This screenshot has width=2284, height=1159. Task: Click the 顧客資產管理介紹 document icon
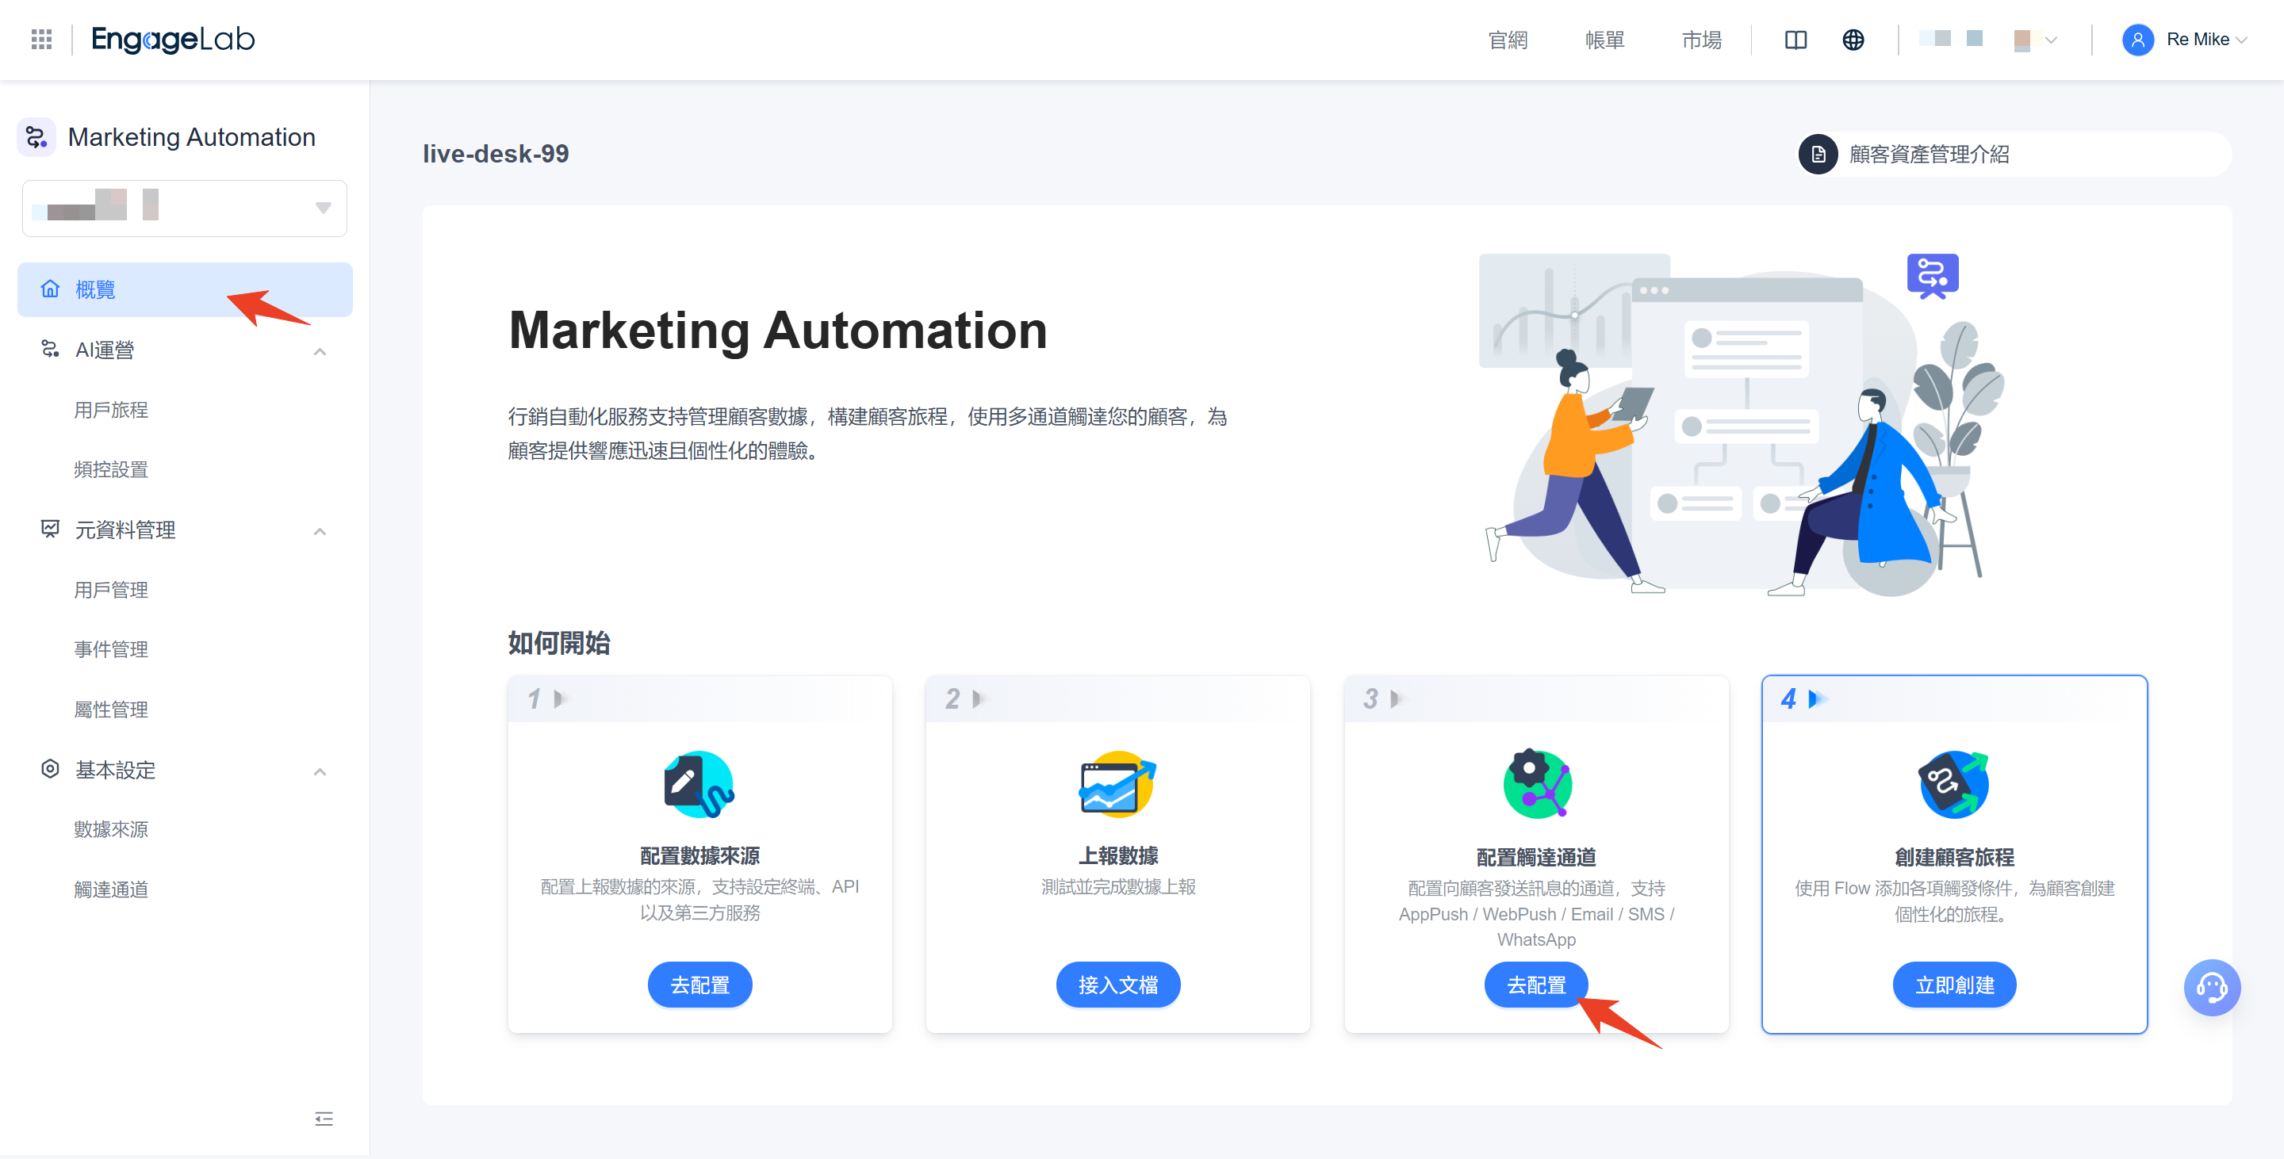coord(1818,154)
